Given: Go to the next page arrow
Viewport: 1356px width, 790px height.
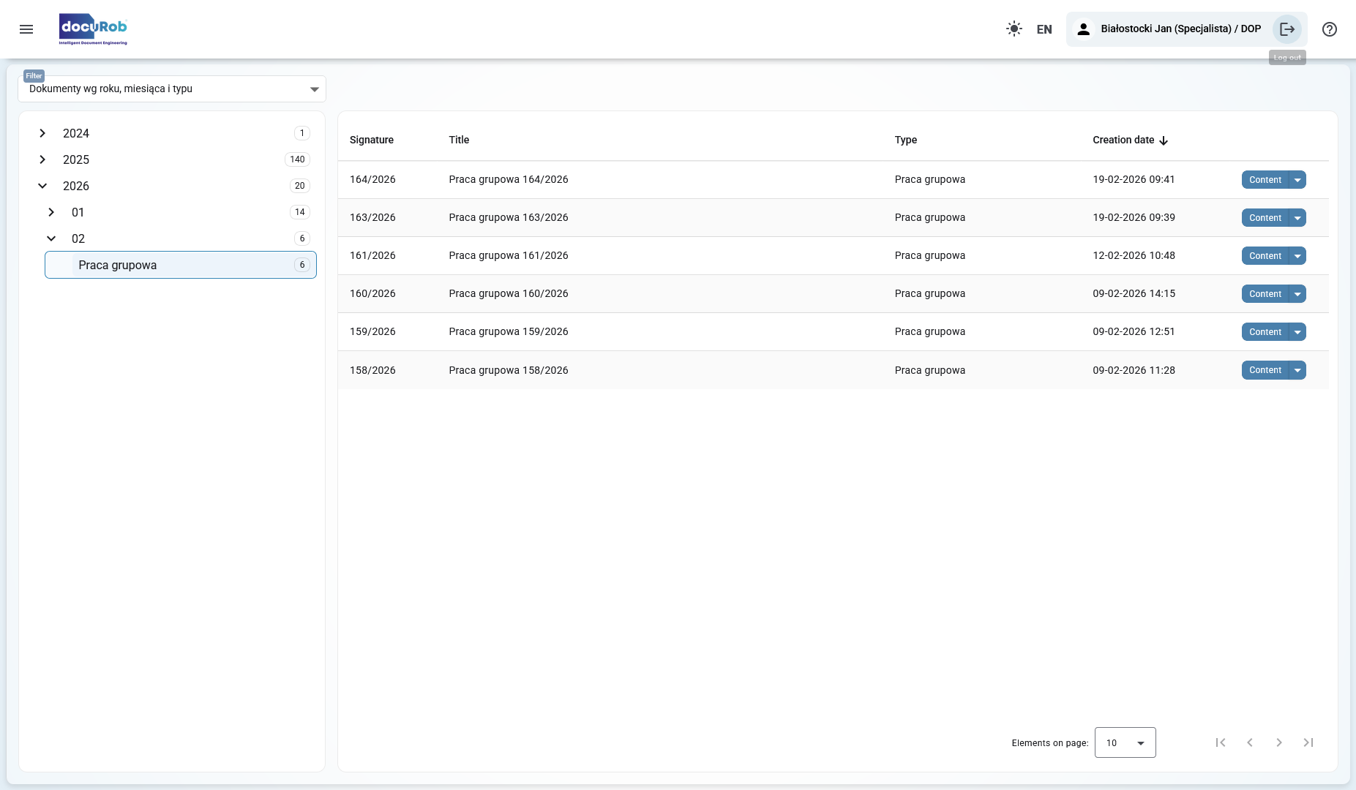Looking at the screenshot, I should (x=1278, y=742).
